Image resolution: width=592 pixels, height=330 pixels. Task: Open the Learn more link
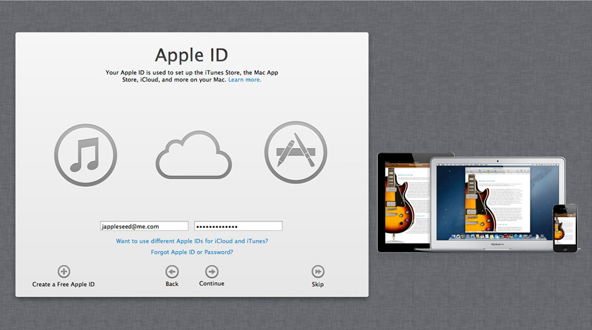click(x=245, y=80)
